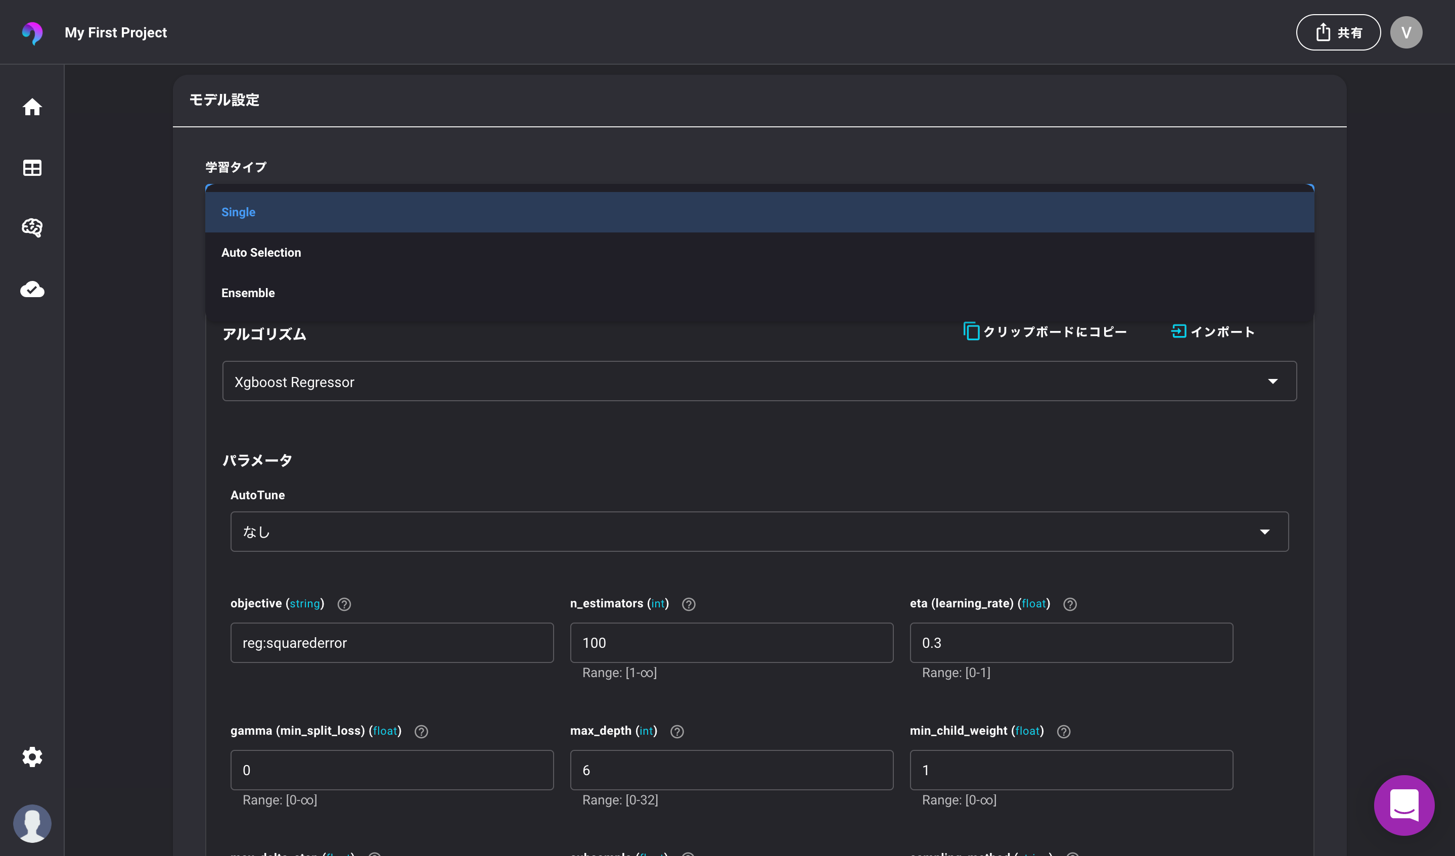
Task: Click the n_estimators input field
Action: pos(731,643)
